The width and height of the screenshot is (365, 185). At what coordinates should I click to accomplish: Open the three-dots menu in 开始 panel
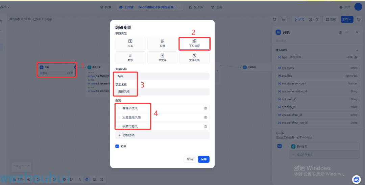[x=346, y=32]
